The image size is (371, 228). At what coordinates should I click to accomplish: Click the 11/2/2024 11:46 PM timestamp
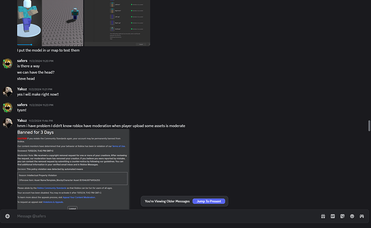tap(41, 121)
